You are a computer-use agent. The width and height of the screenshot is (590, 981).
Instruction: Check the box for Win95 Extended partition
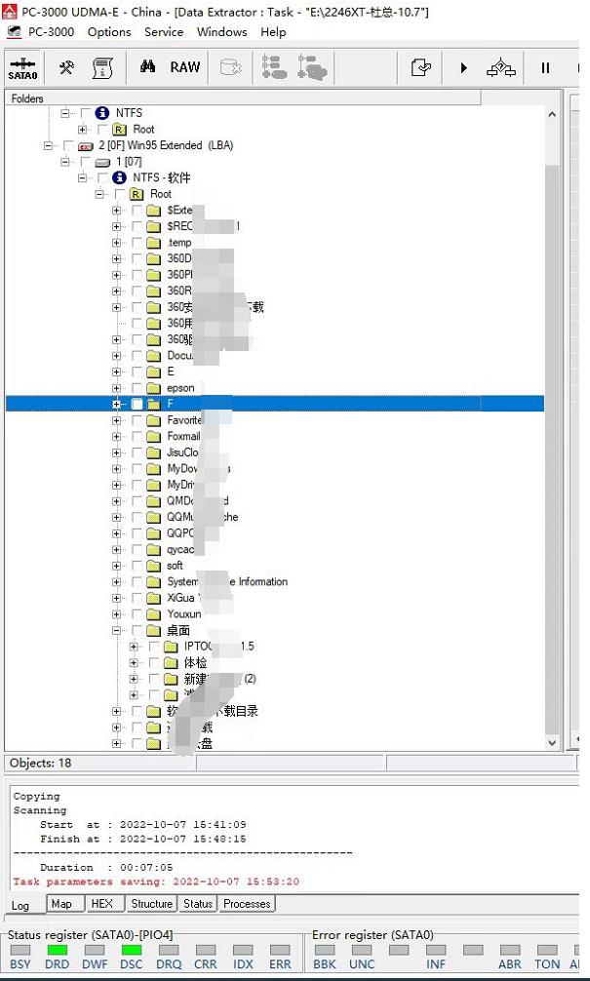click(68, 145)
